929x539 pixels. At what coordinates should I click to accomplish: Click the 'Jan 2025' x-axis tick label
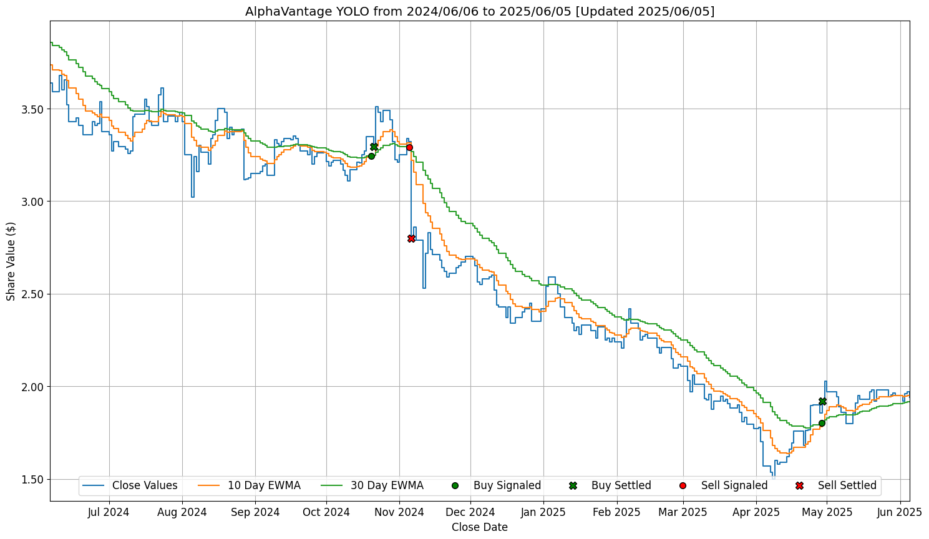tap(543, 513)
